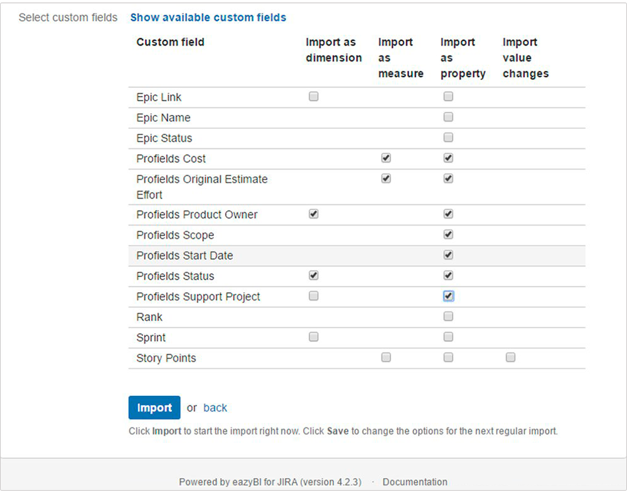Uncheck measure import for Profields Original Estimate Effort
This screenshot has height=492, width=627.
[x=386, y=178]
